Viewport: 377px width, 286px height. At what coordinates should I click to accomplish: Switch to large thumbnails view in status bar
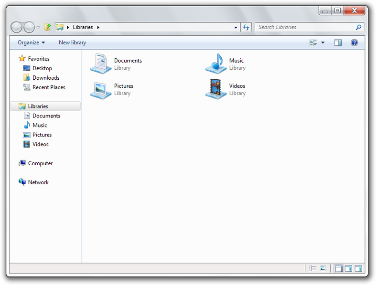click(x=323, y=269)
